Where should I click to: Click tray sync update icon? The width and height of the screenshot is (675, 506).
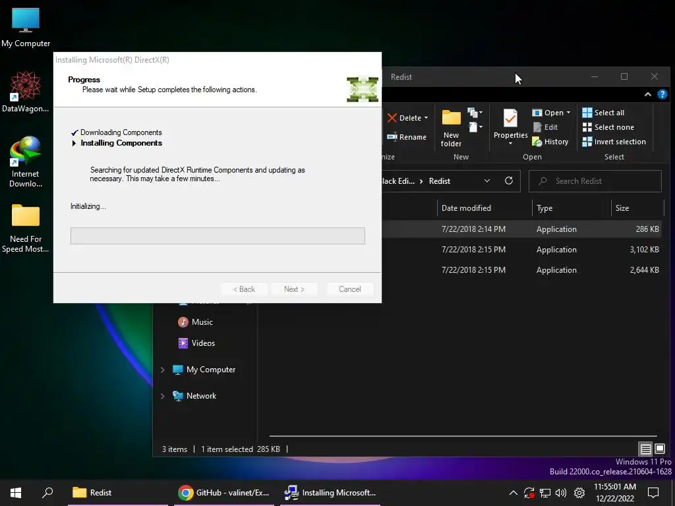(x=529, y=493)
